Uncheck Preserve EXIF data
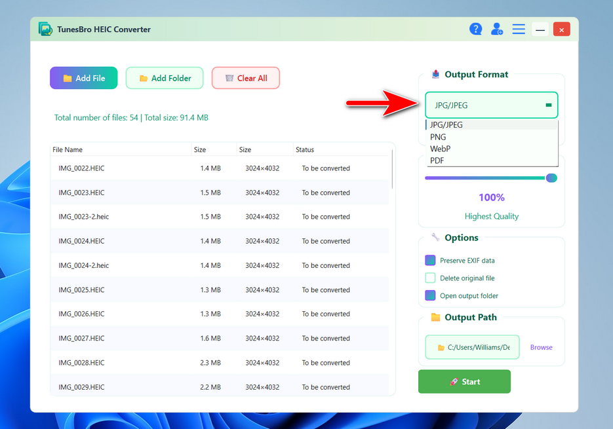Image resolution: width=613 pixels, height=429 pixels. [x=430, y=260]
